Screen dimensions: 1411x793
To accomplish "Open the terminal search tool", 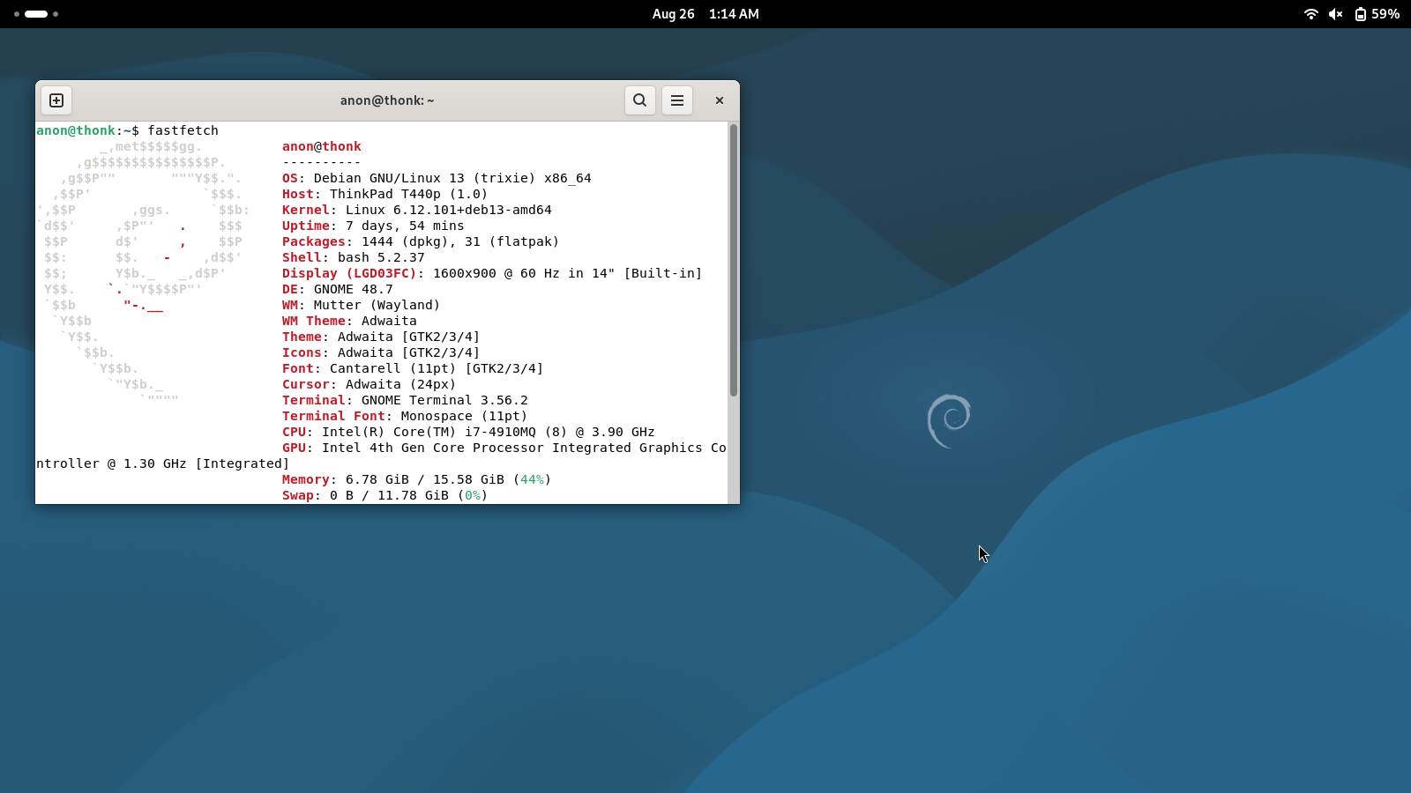I will point(640,100).
